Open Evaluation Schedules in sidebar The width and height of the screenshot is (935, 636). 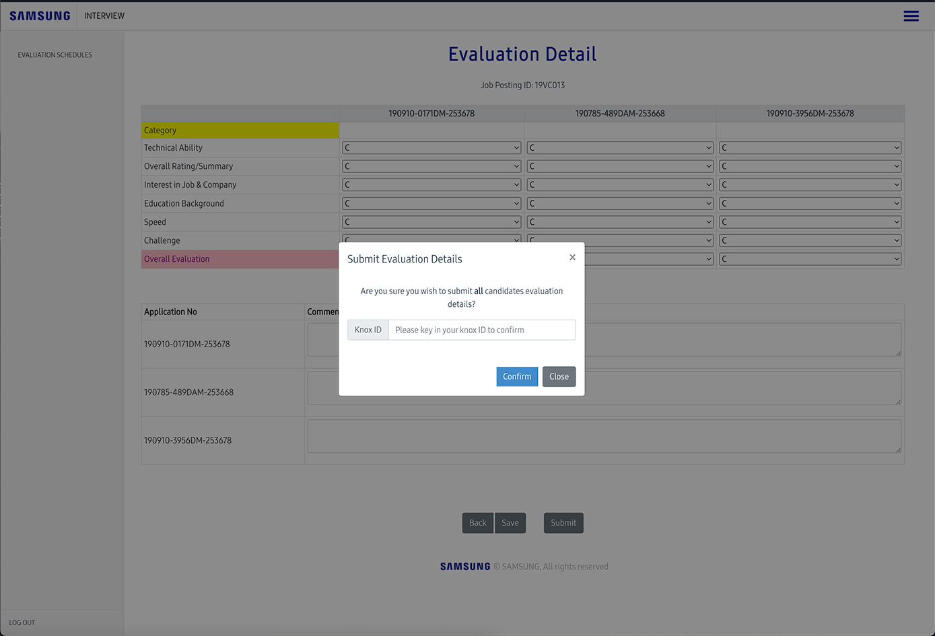pos(55,55)
